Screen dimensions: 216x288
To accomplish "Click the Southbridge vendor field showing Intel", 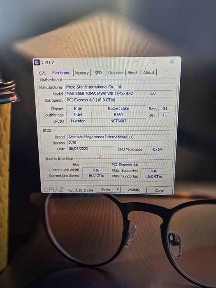I will tap(78, 115).
